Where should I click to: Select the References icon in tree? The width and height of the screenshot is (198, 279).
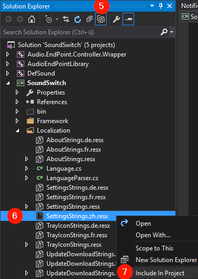click(x=30, y=102)
